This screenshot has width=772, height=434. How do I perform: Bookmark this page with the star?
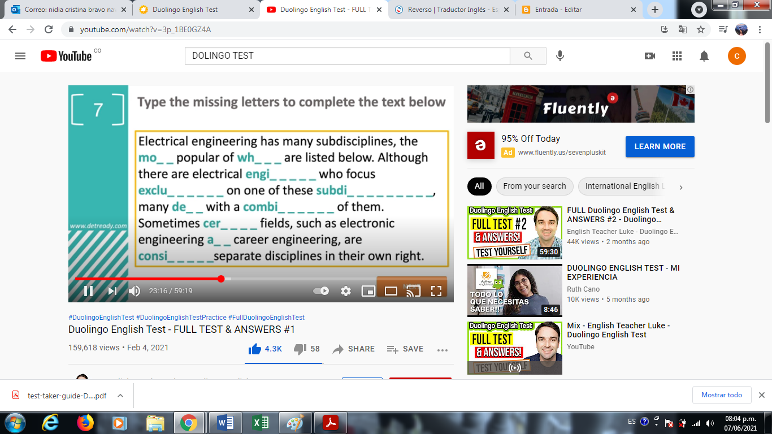click(701, 29)
